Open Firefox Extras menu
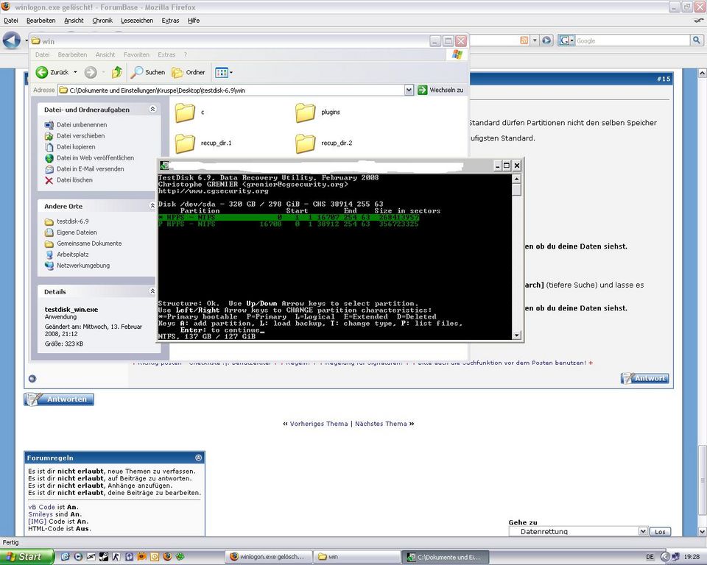The width and height of the screenshot is (707, 565). [170, 21]
